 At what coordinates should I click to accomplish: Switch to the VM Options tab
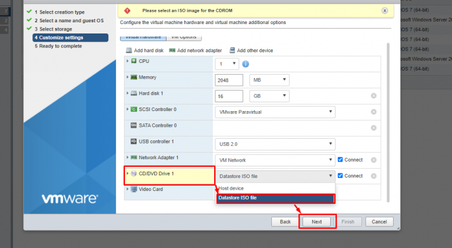point(183,37)
